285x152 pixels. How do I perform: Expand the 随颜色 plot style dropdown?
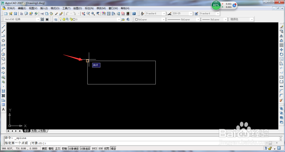pos(252,19)
